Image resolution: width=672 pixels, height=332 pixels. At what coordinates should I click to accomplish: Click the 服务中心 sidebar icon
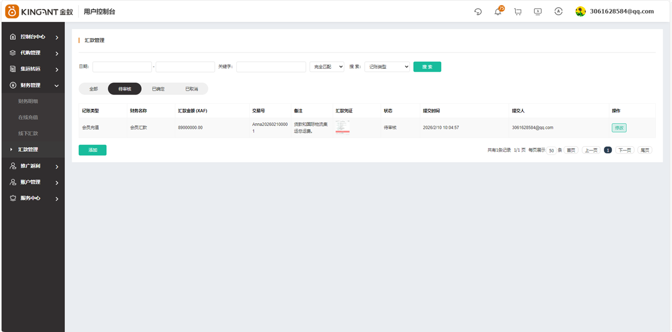click(x=12, y=198)
